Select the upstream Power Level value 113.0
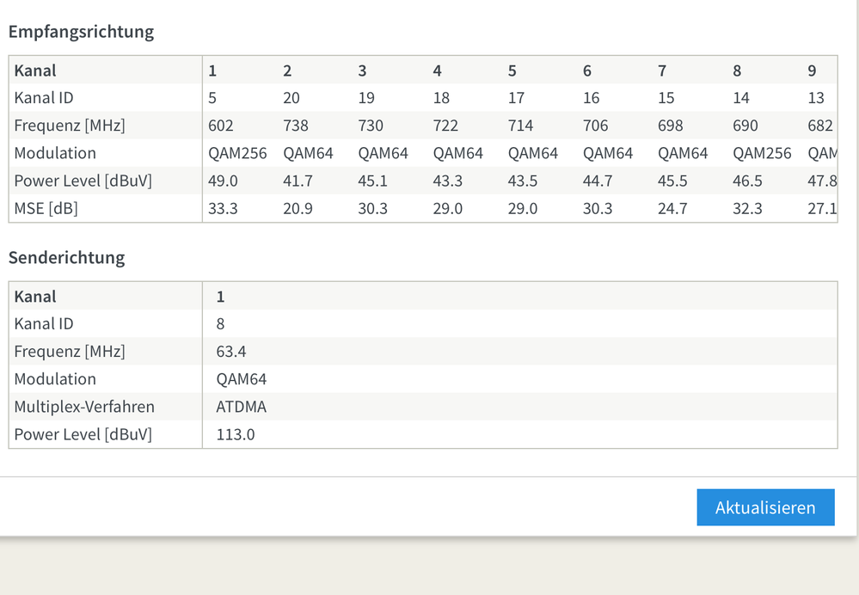 [x=236, y=434]
